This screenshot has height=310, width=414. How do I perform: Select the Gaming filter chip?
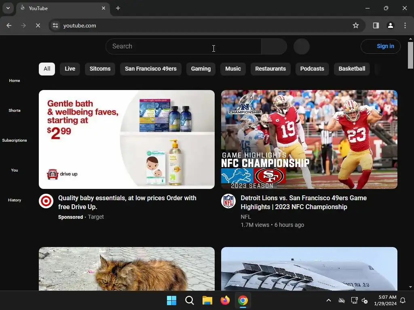(x=201, y=69)
